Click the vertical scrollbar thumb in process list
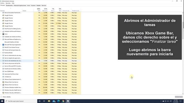The width and height of the screenshot is (184, 103). (x=183, y=31)
